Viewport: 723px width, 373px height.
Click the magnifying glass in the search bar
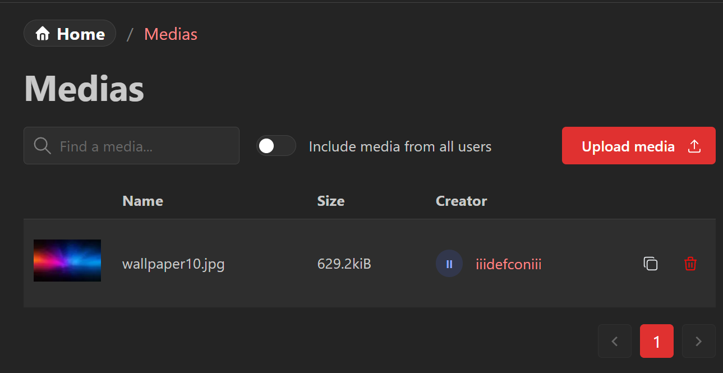pyautogui.click(x=42, y=146)
